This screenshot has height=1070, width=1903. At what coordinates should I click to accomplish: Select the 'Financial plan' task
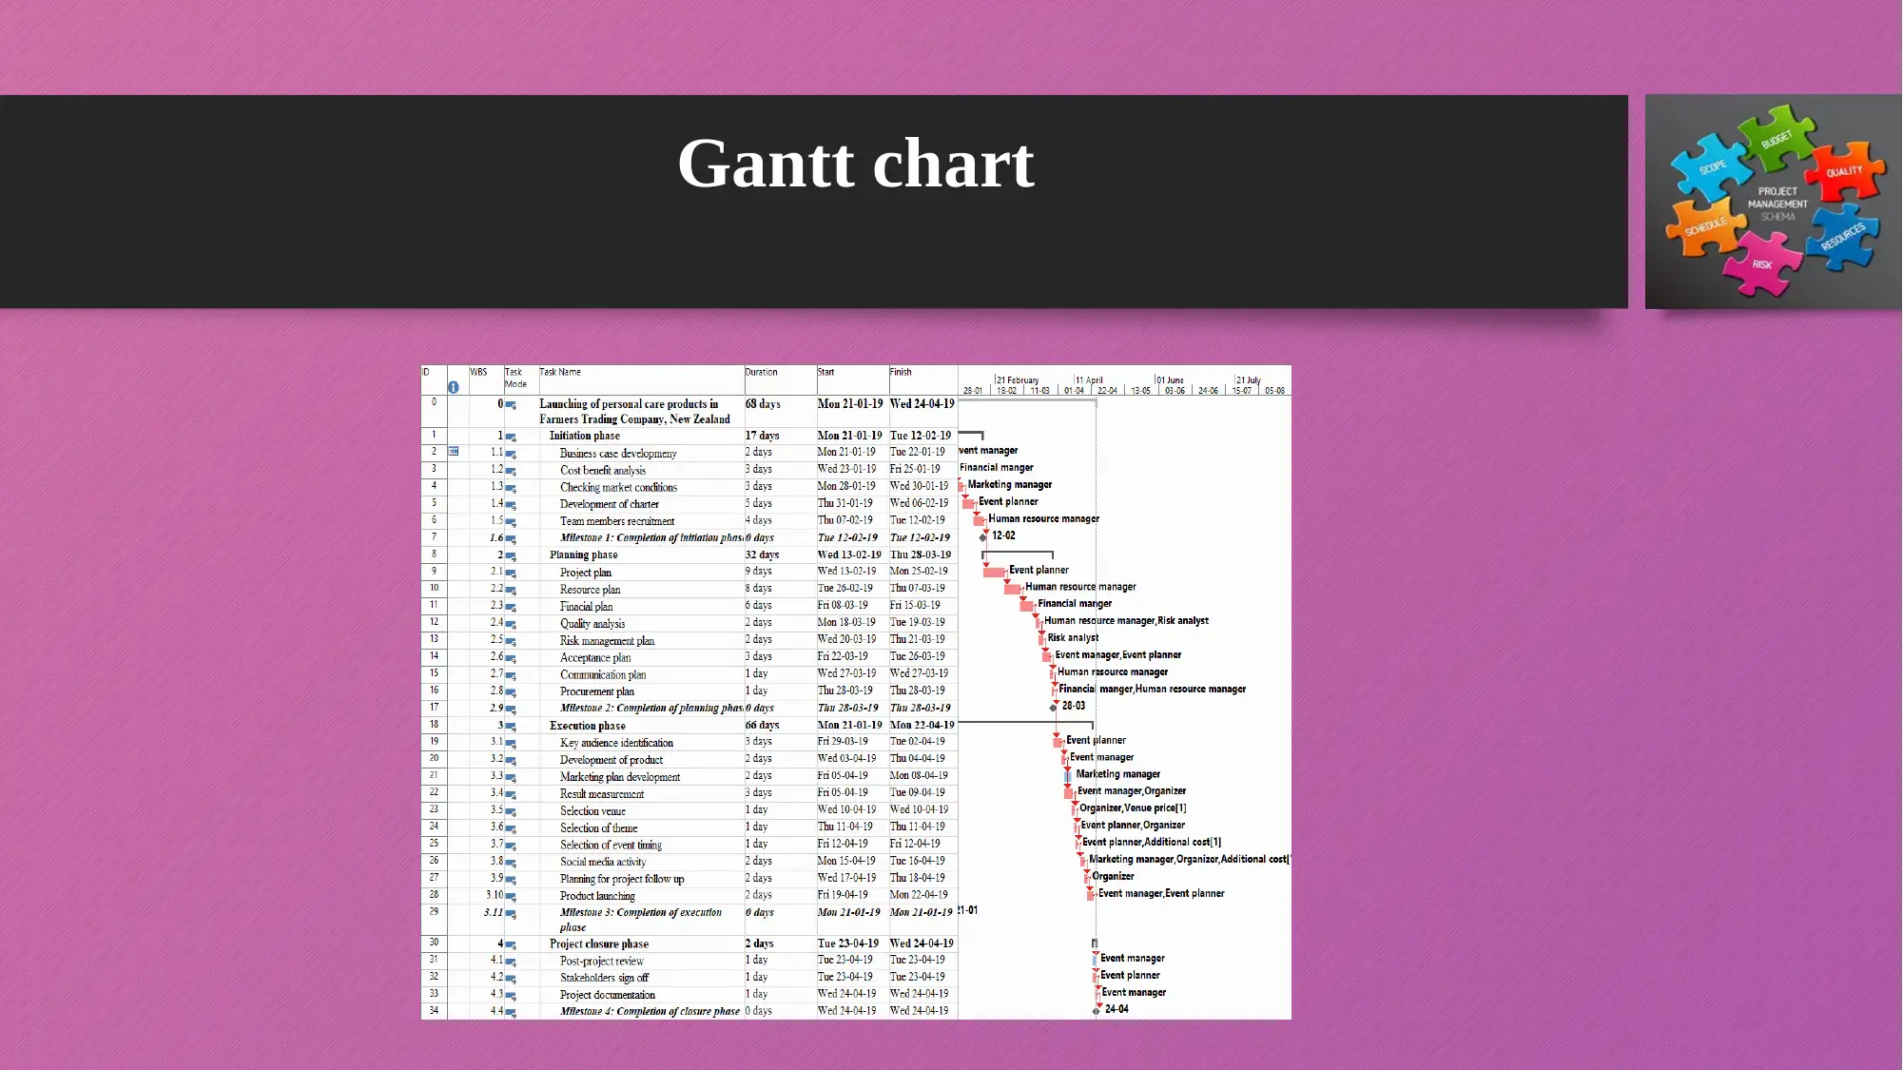coord(586,607)
